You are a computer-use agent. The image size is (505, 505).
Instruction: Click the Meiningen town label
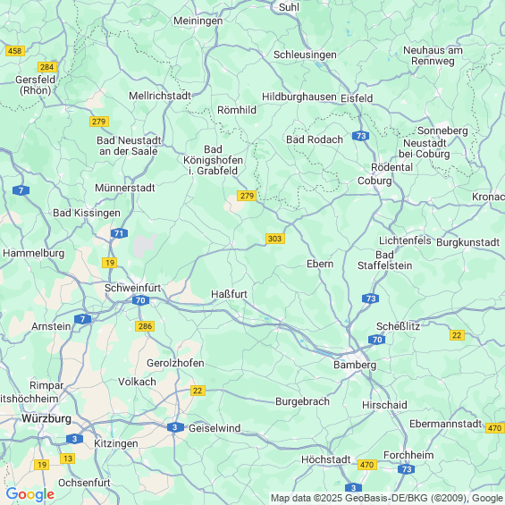198,21
